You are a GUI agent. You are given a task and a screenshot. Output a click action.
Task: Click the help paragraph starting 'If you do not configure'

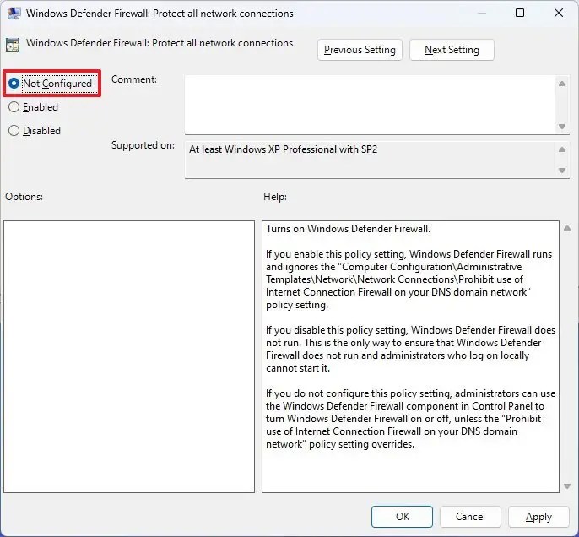[x=410, y=419]
